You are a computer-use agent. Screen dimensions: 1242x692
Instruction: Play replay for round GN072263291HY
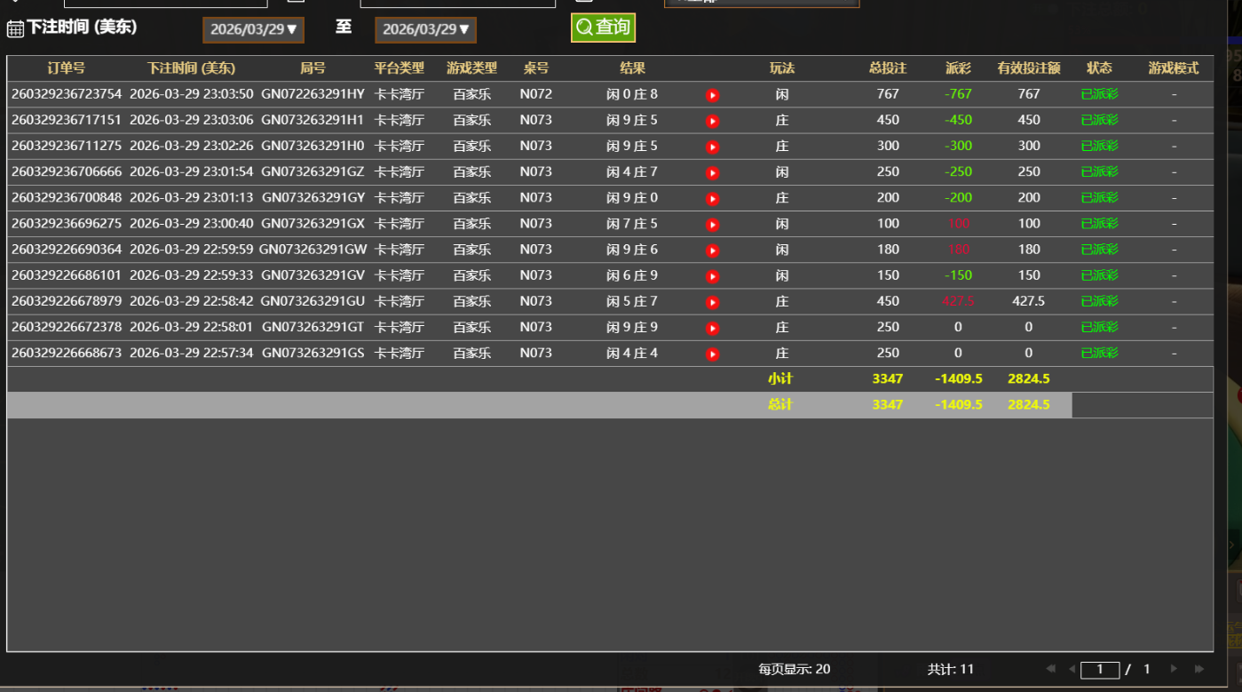coord(712,95)
